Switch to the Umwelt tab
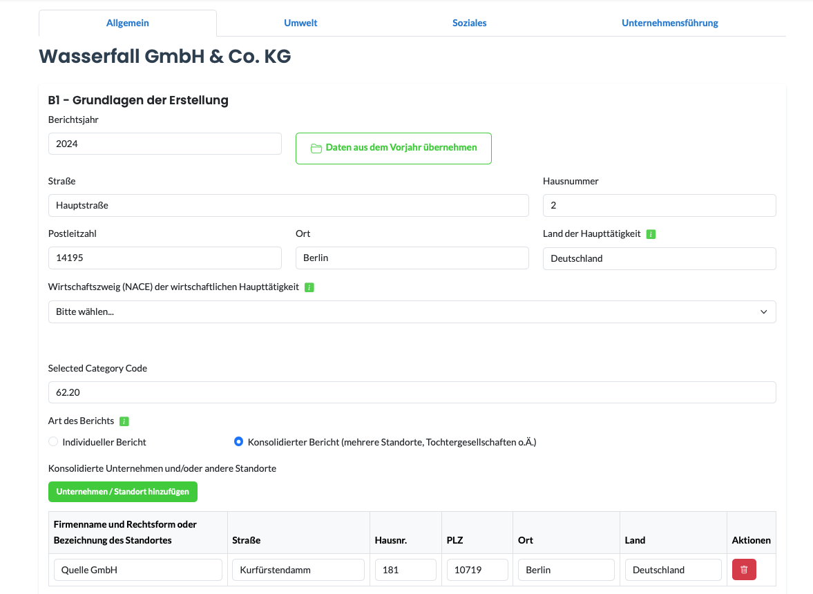This screenshot has width=813, height=594. coord(300,23)
